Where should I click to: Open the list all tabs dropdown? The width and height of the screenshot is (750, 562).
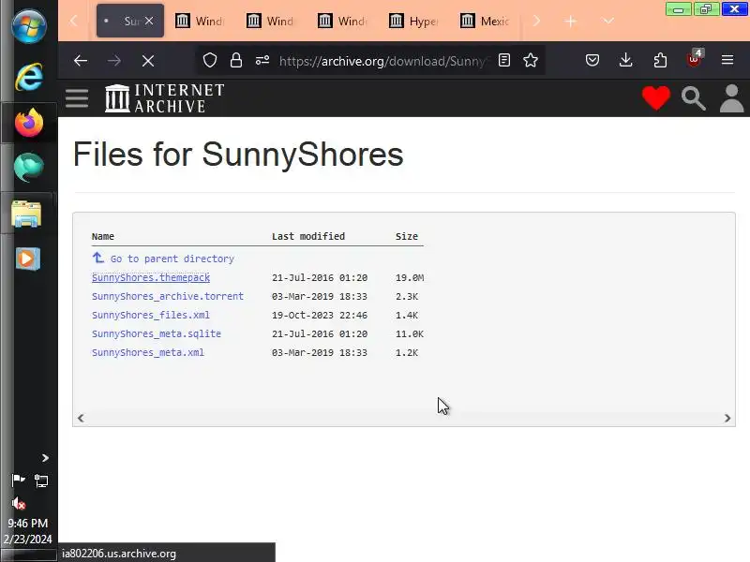[607, 21]
